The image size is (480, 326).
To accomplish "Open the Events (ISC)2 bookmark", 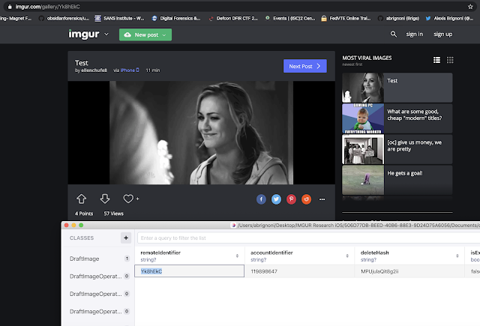I will pos(290,18).
